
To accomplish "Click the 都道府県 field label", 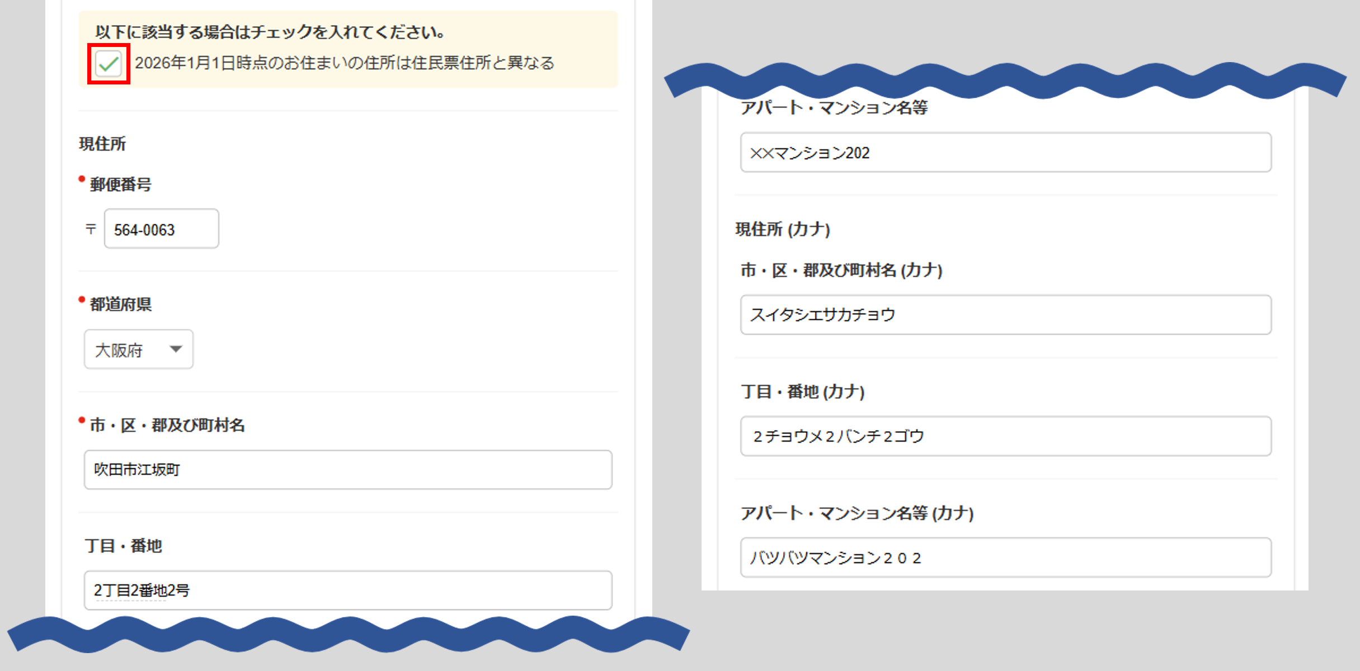I will pyautogui.click(x=120, y=305).
